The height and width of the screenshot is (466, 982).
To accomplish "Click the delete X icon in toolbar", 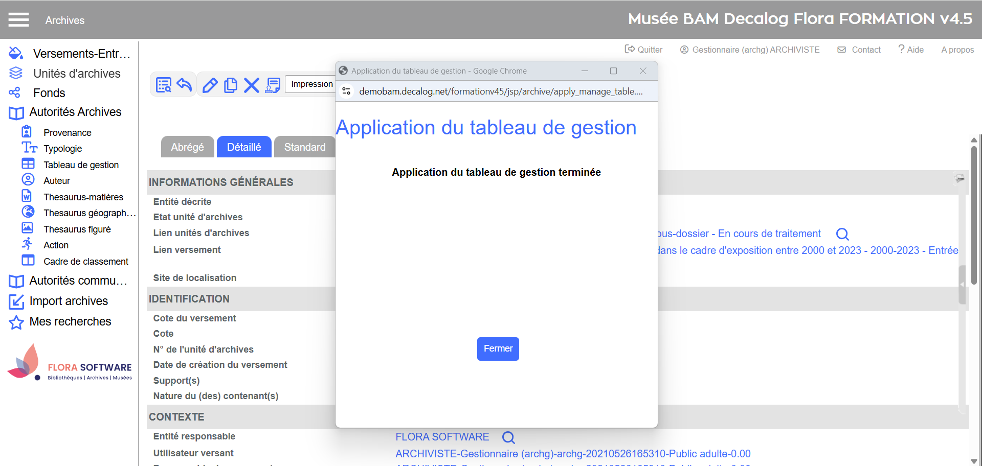I will pos(251,85).
